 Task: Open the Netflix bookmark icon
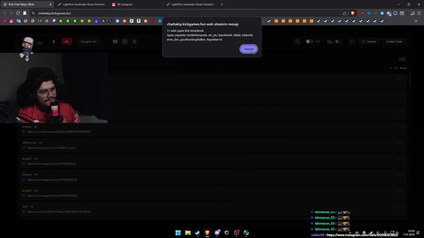tap(153, 21)
